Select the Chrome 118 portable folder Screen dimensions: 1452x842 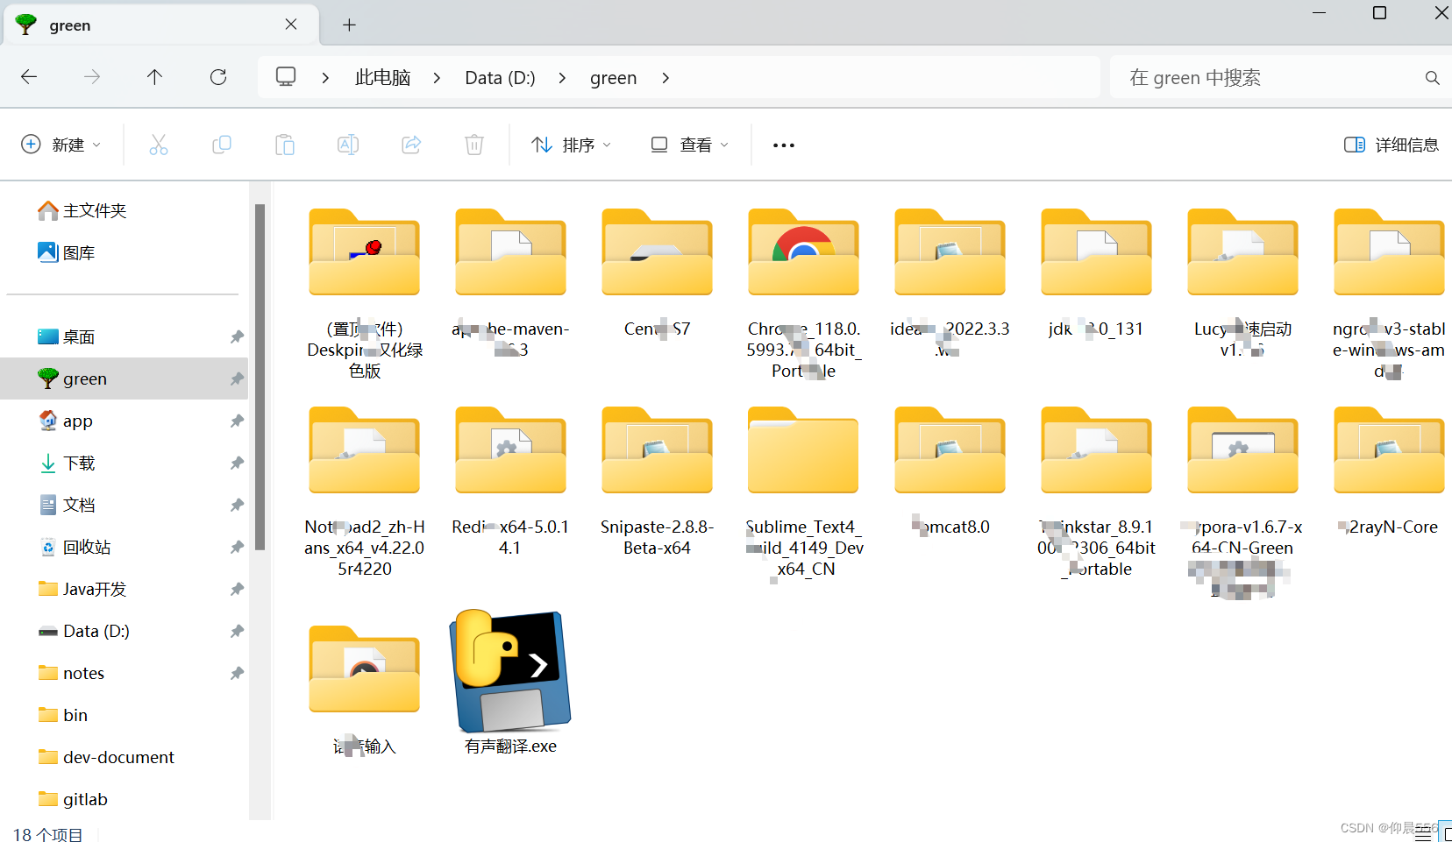click(x=803, y=254)
